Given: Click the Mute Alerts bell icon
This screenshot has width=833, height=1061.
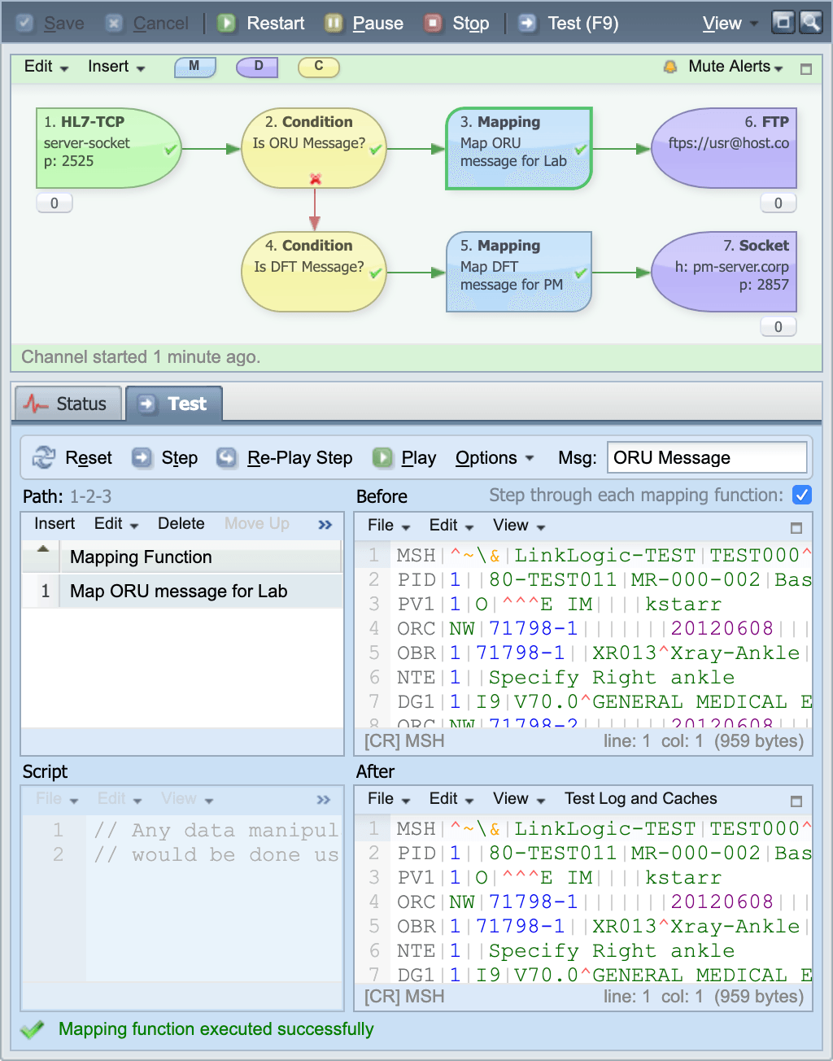Looking at the screenshot, I should point(669,67).
